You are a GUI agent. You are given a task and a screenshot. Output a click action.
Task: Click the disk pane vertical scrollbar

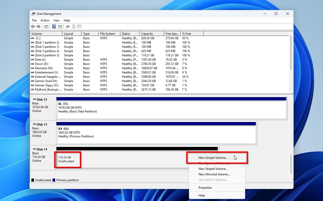click(x=291, y=164)
